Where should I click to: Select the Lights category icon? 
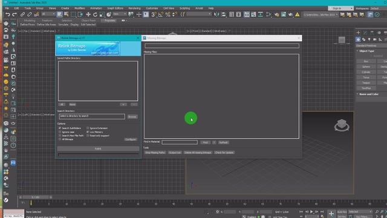click(x=369, y=39)
